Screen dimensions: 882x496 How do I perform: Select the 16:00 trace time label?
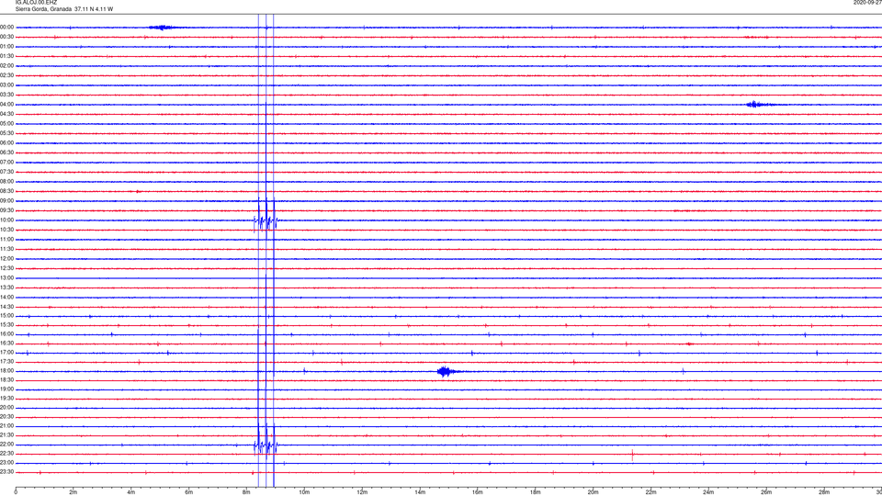tap(7, 334)
